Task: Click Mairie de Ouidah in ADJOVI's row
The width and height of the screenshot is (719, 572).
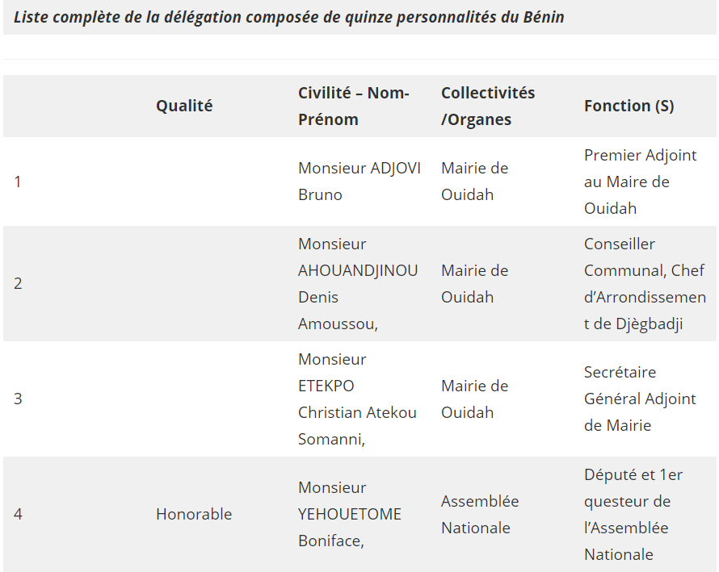Action: (x=475, y=182)
